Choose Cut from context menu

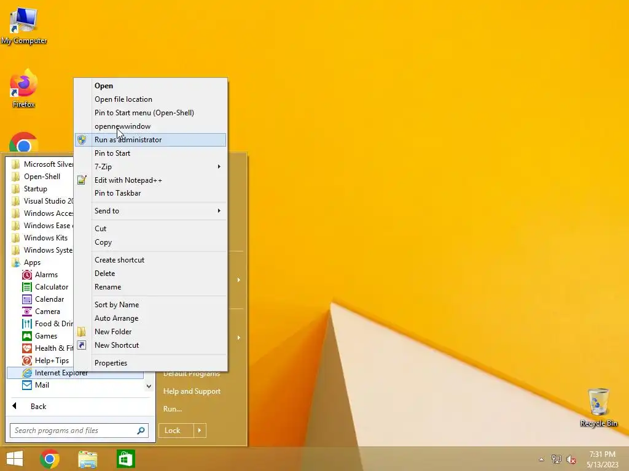coord(150,229)
